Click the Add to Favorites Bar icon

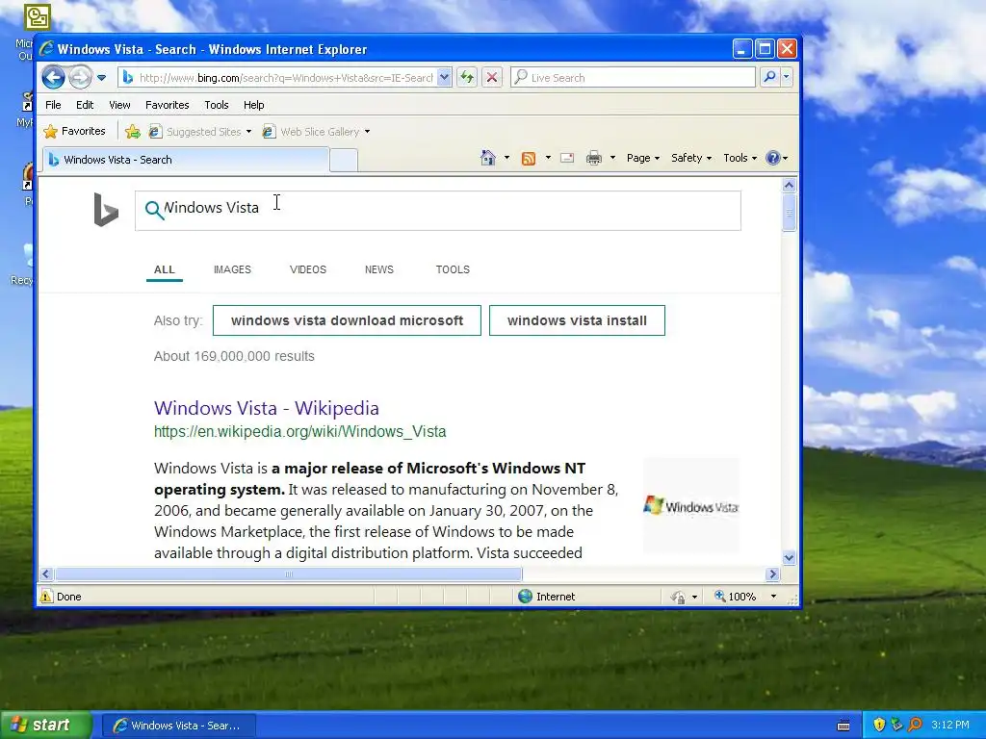tap(133, 131)
